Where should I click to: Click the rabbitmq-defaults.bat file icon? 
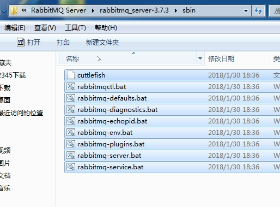click(x=71, y=98)
